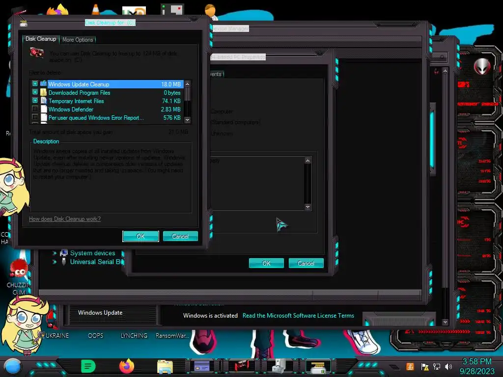This screenshot has height=377, width=503.
Task: Open the LYNCHING desktop item
Action: pos(134,336)
